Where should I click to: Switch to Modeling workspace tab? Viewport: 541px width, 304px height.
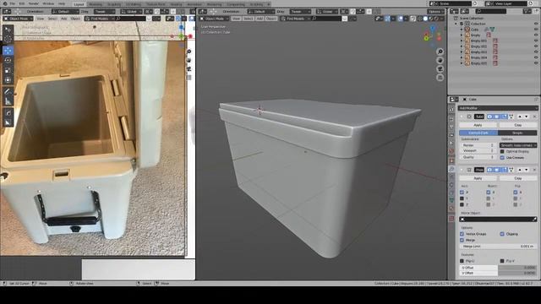point(96,4)
